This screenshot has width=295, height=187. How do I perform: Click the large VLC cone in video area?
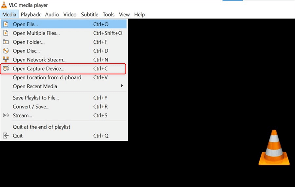coord(274,147)
